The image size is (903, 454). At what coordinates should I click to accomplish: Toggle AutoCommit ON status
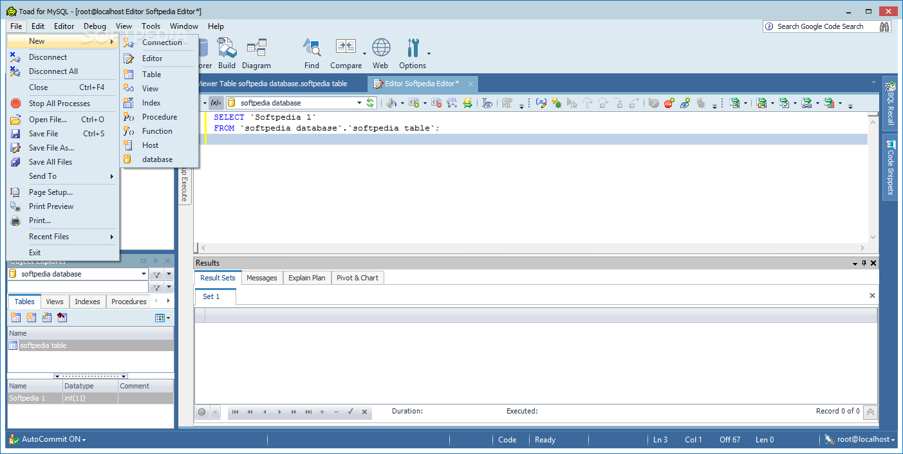coord(48,439)
